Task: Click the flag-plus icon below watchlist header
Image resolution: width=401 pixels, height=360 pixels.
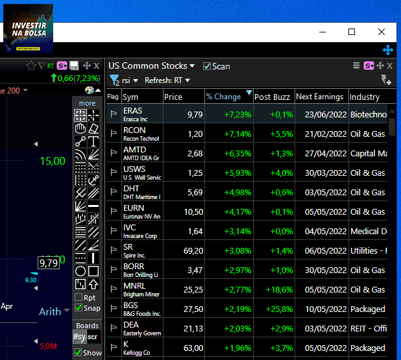Action: tap(386, 80)
